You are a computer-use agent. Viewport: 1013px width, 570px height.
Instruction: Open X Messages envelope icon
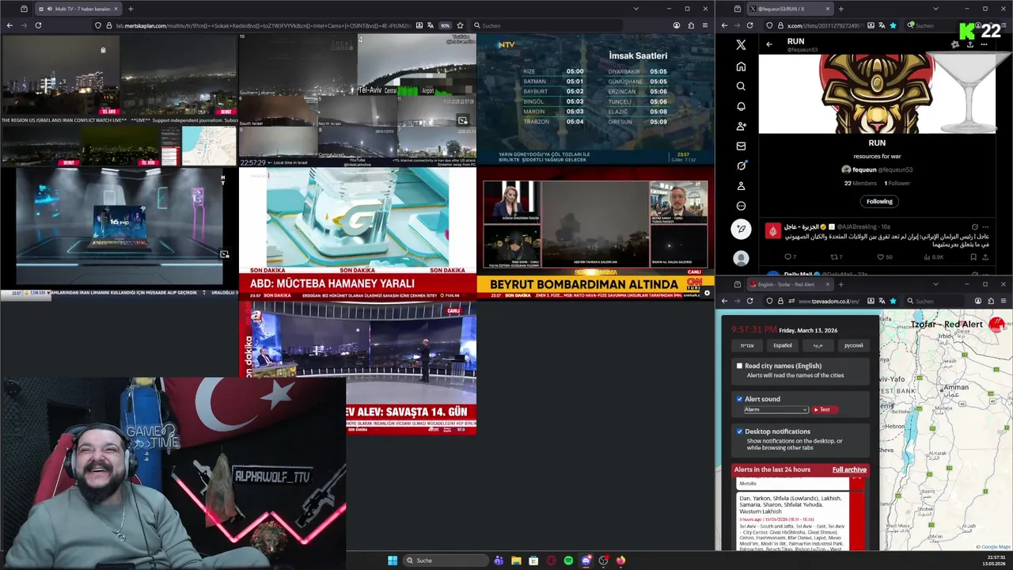pyautogui.click(x=741, y=146)
